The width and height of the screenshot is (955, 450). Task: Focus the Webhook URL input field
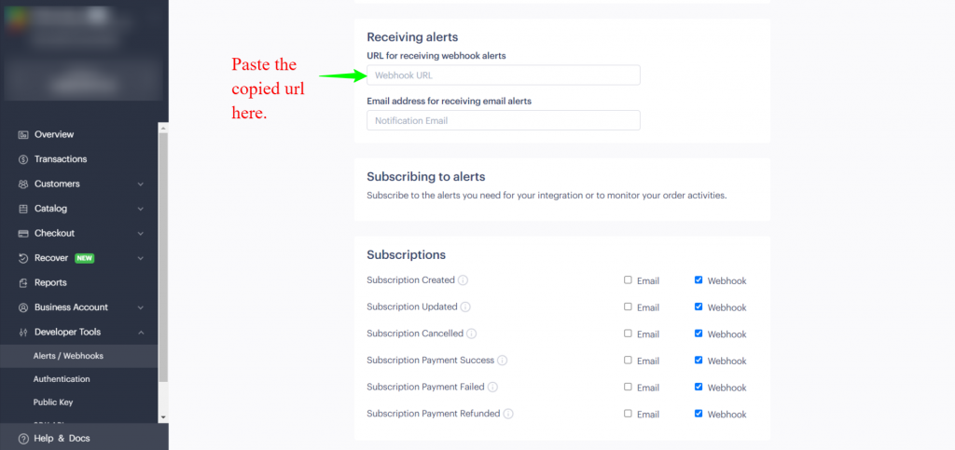[503, 75]
